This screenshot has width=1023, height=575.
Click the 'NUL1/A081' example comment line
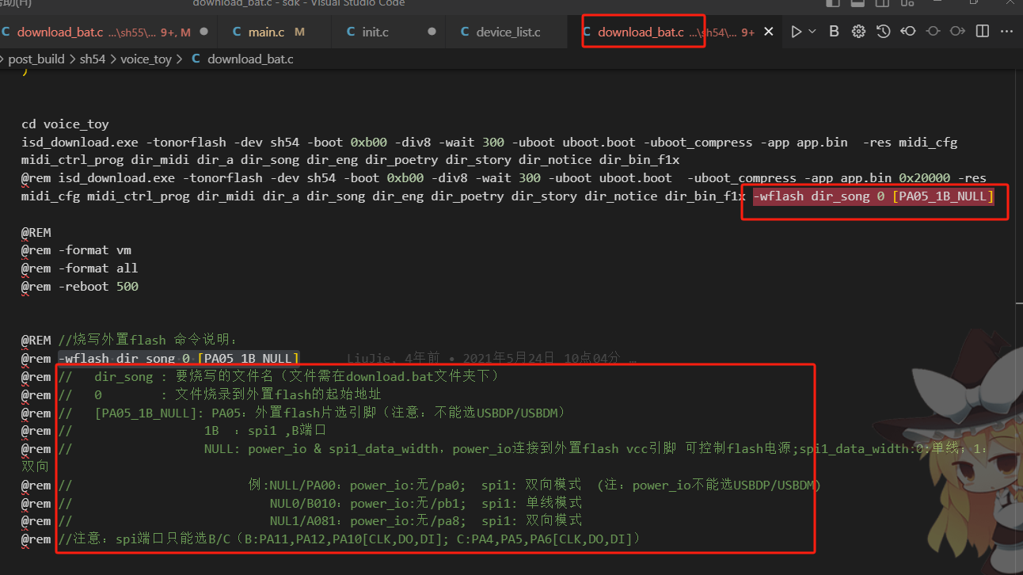[x=302, y=521]
